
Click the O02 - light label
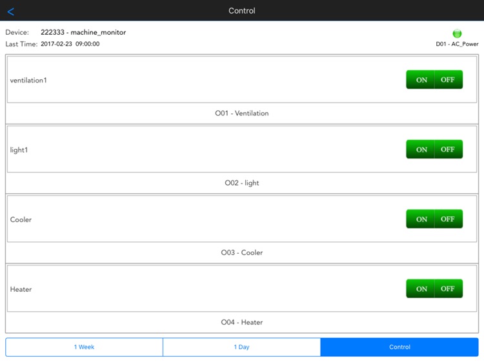pos(242,183)
